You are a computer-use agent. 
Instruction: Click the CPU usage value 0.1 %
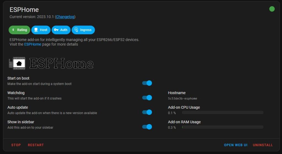coord(172,113)
